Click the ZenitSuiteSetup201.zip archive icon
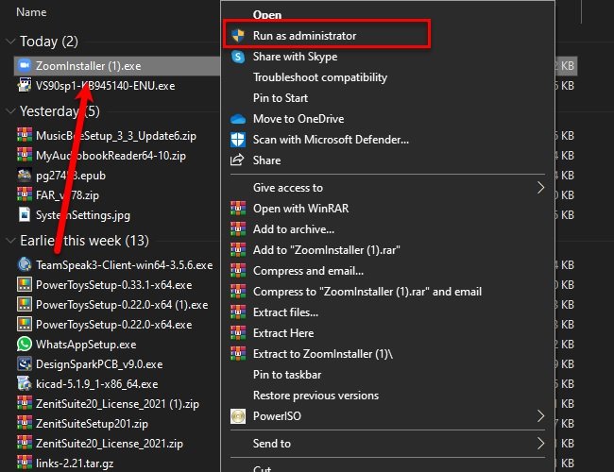The height and width of the screenshot is (472, 614). click(x=25, y=423)
